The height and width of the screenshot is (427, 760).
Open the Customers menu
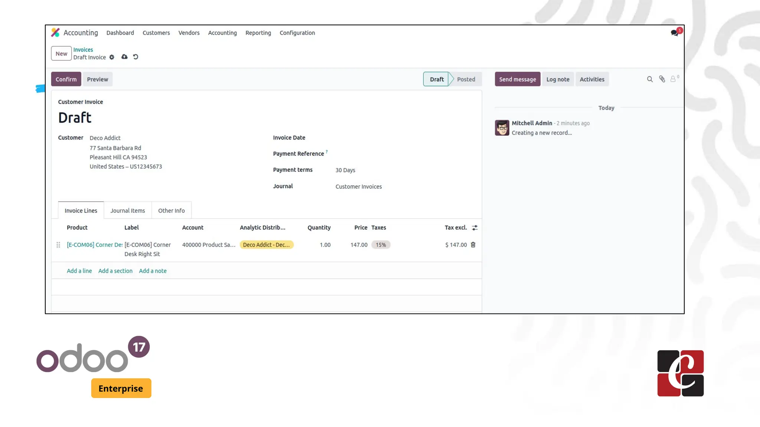click(156, 33)
